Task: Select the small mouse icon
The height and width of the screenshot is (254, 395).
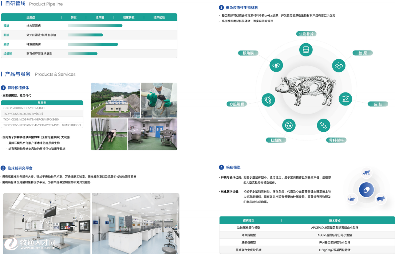Action: pos(352,199)
